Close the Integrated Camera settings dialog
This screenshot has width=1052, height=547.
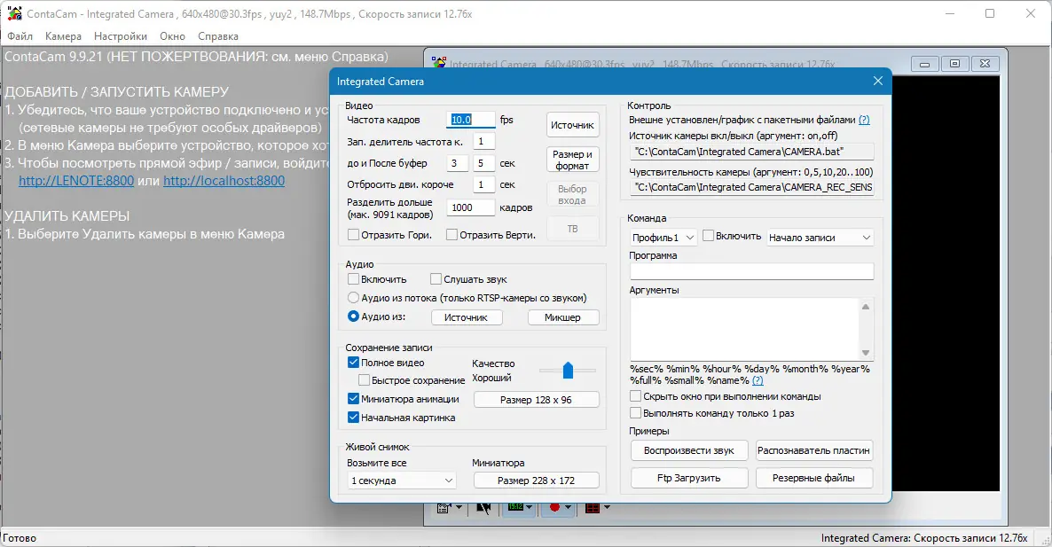click(877, 81)
